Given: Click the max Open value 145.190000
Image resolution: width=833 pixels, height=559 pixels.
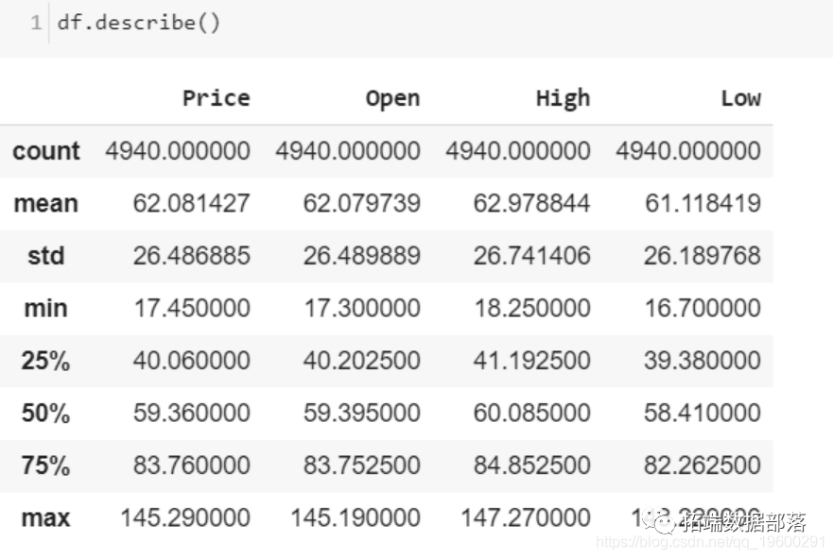Looking at the screenshot, I should (x=355, y=517).
